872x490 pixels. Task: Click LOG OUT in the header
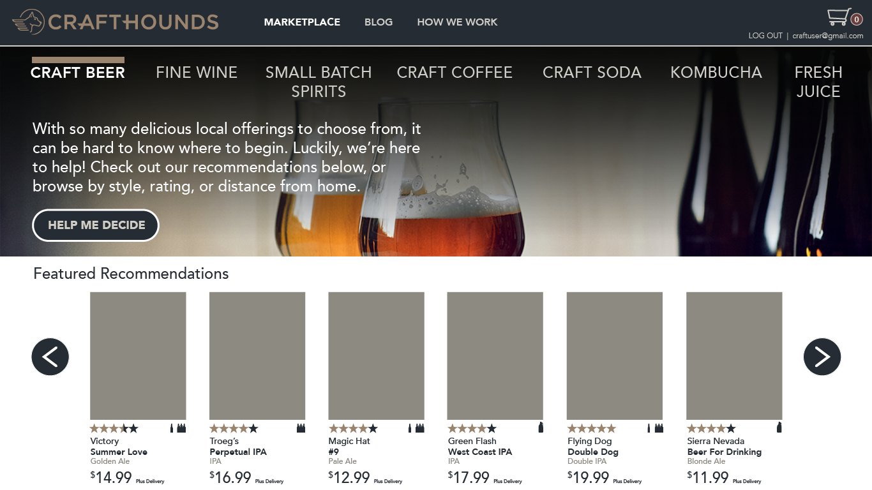click(x=765, y=35)
